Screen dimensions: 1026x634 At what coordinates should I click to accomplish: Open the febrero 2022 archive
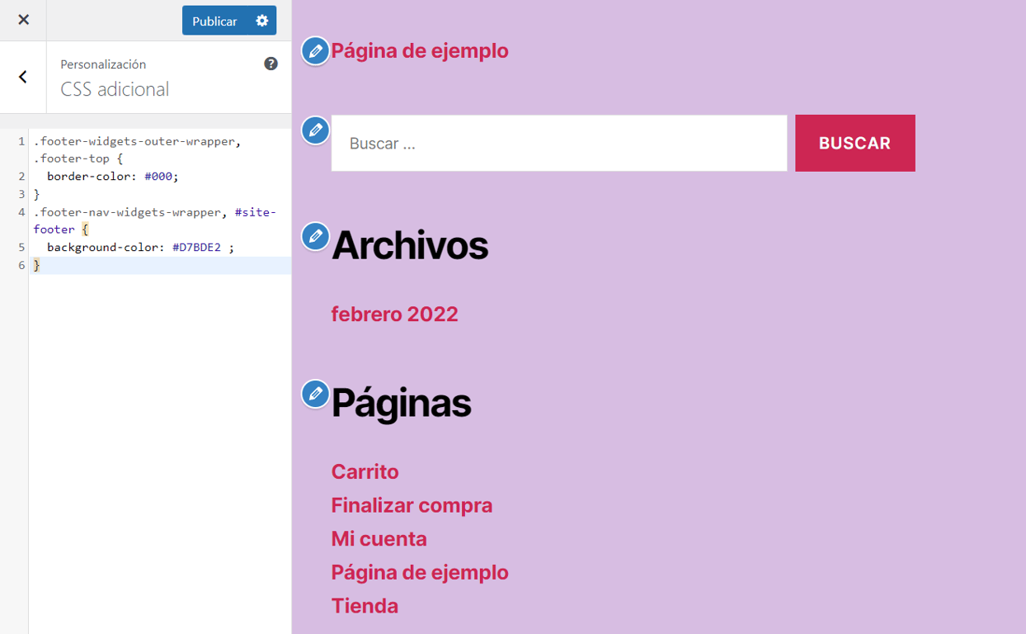(x=394, y=314)
